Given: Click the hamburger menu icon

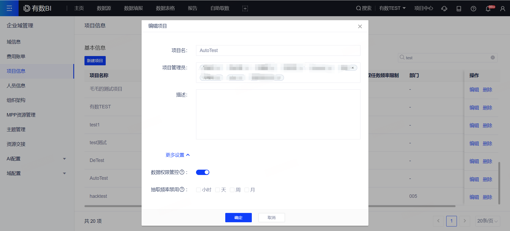Looking at the screenshot, I should point(9,8).
